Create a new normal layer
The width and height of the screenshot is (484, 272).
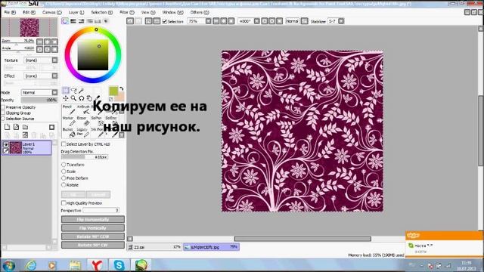click(x=7, y=127)
